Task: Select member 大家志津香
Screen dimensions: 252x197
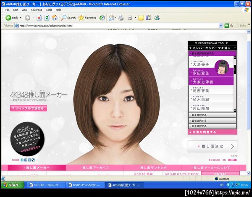Action: [211, 81]
